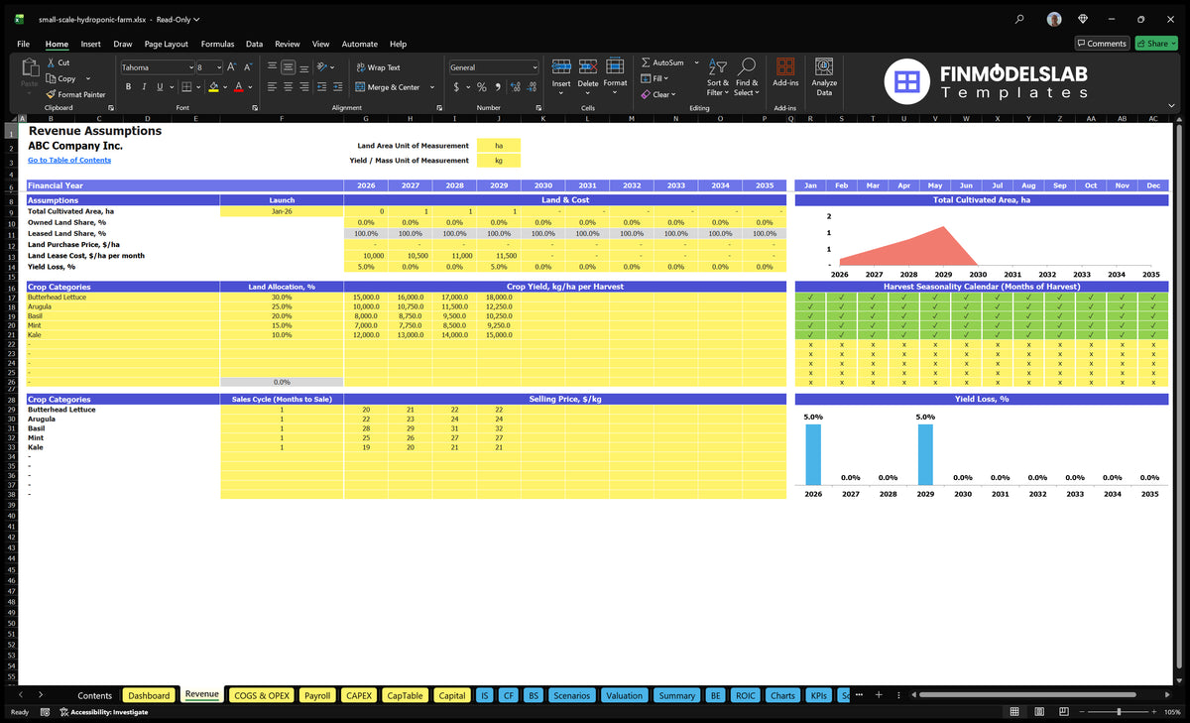Align text left in the cell
Viewport: 1190px width, 723px height.
click(x=272, y=87)
